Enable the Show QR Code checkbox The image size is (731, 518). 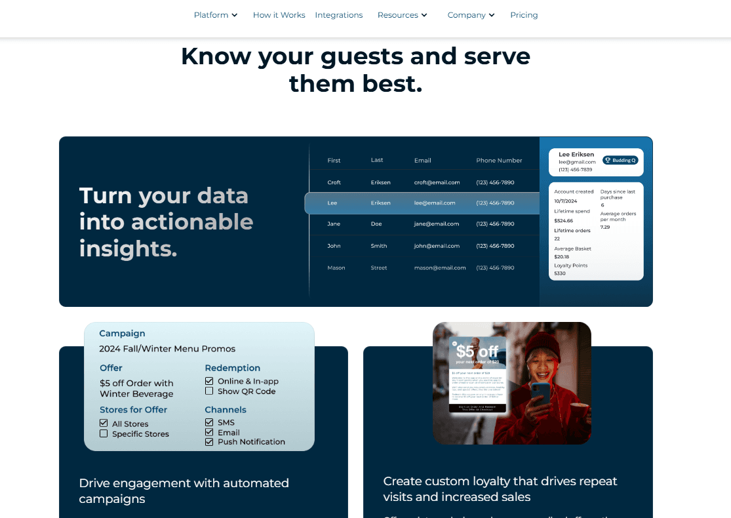[209, 391]
